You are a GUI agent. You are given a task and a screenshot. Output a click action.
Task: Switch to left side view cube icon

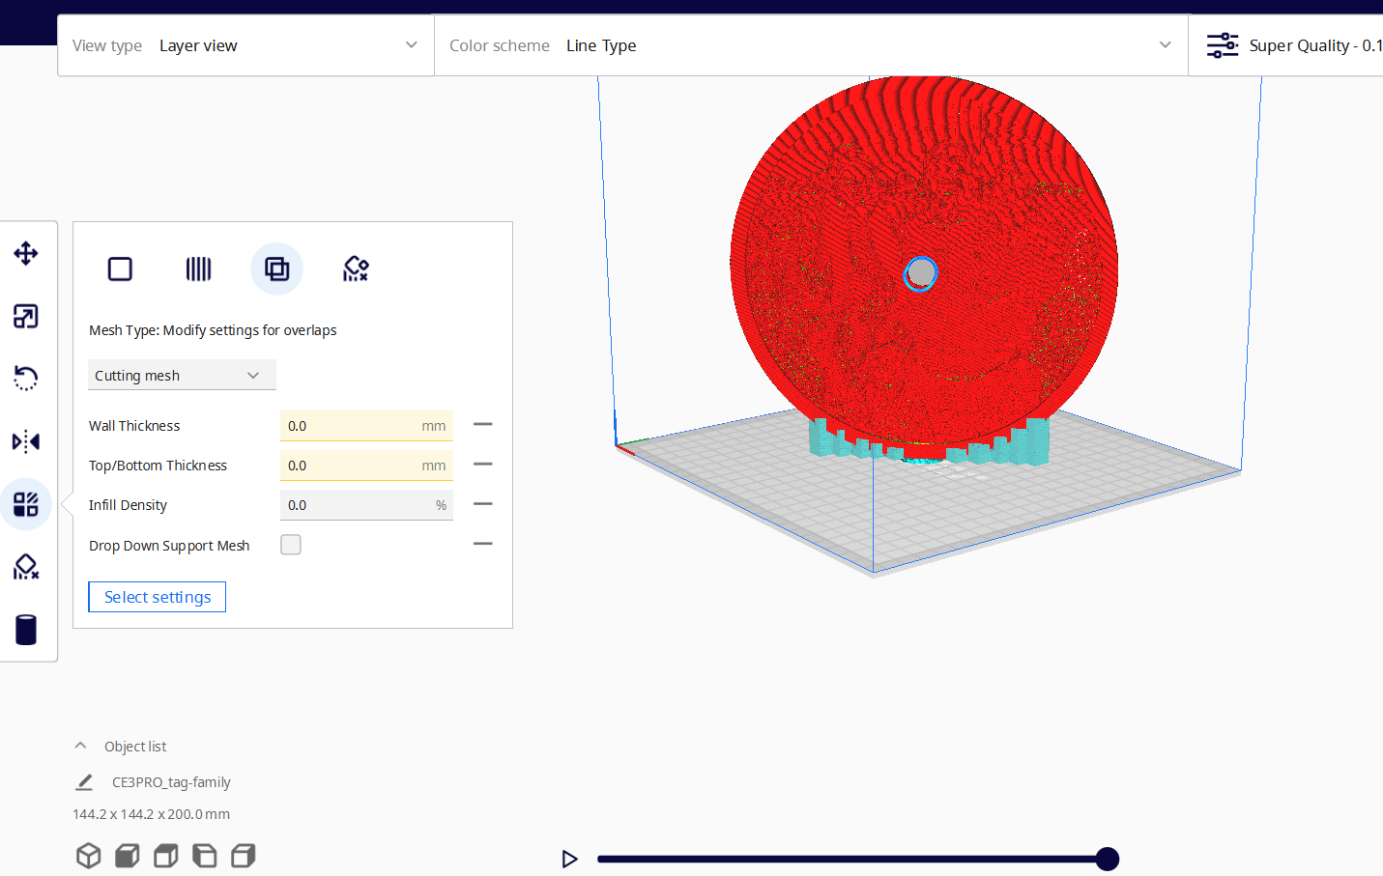point(205,856)
